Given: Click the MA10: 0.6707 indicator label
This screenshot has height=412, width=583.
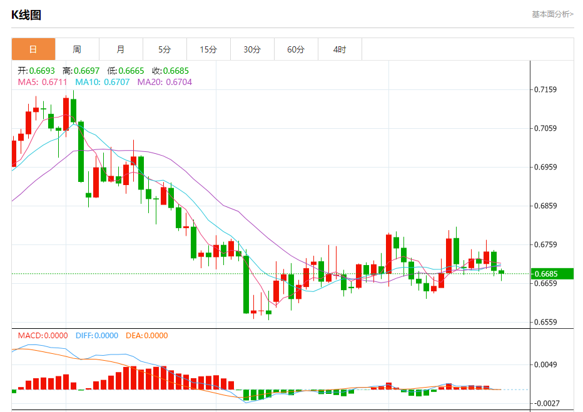Looking at the screenshot, I should [103, 82].
